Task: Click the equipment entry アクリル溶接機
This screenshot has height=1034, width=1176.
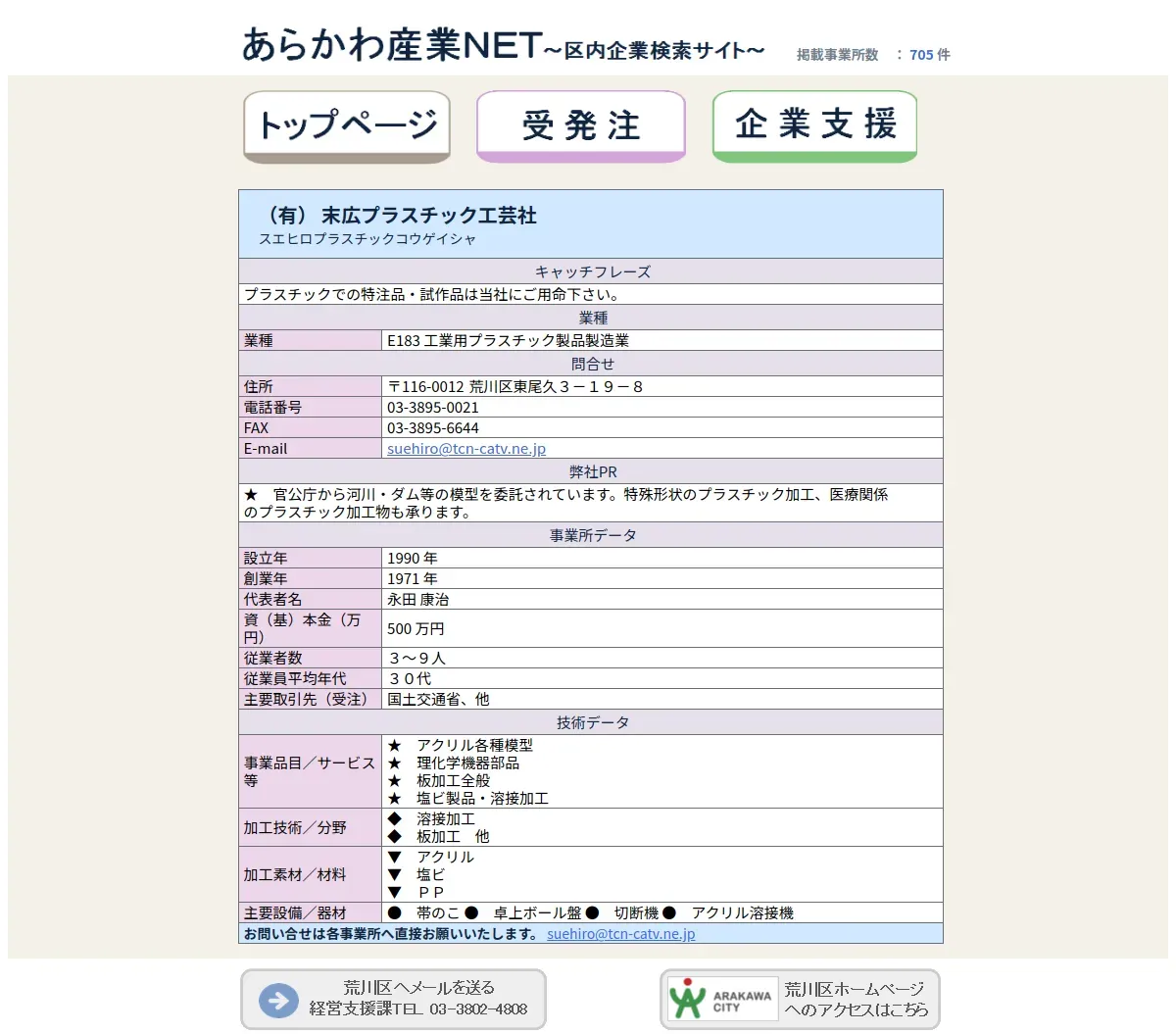Action: 742,913
